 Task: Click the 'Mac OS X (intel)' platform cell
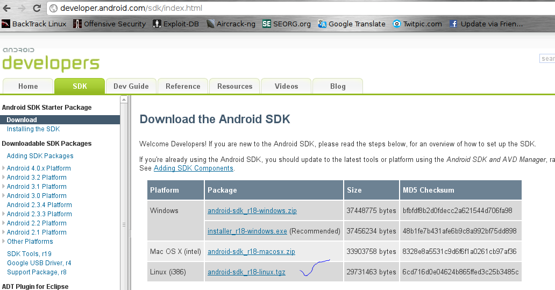[175, 252]
